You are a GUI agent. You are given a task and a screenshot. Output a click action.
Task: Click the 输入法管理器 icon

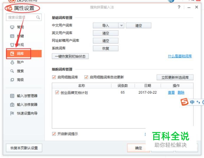click(12, 96)
